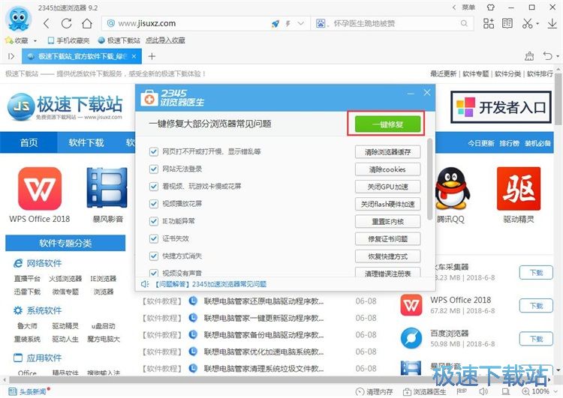Click the 驱动精灵 app icon

pos(519,189)
